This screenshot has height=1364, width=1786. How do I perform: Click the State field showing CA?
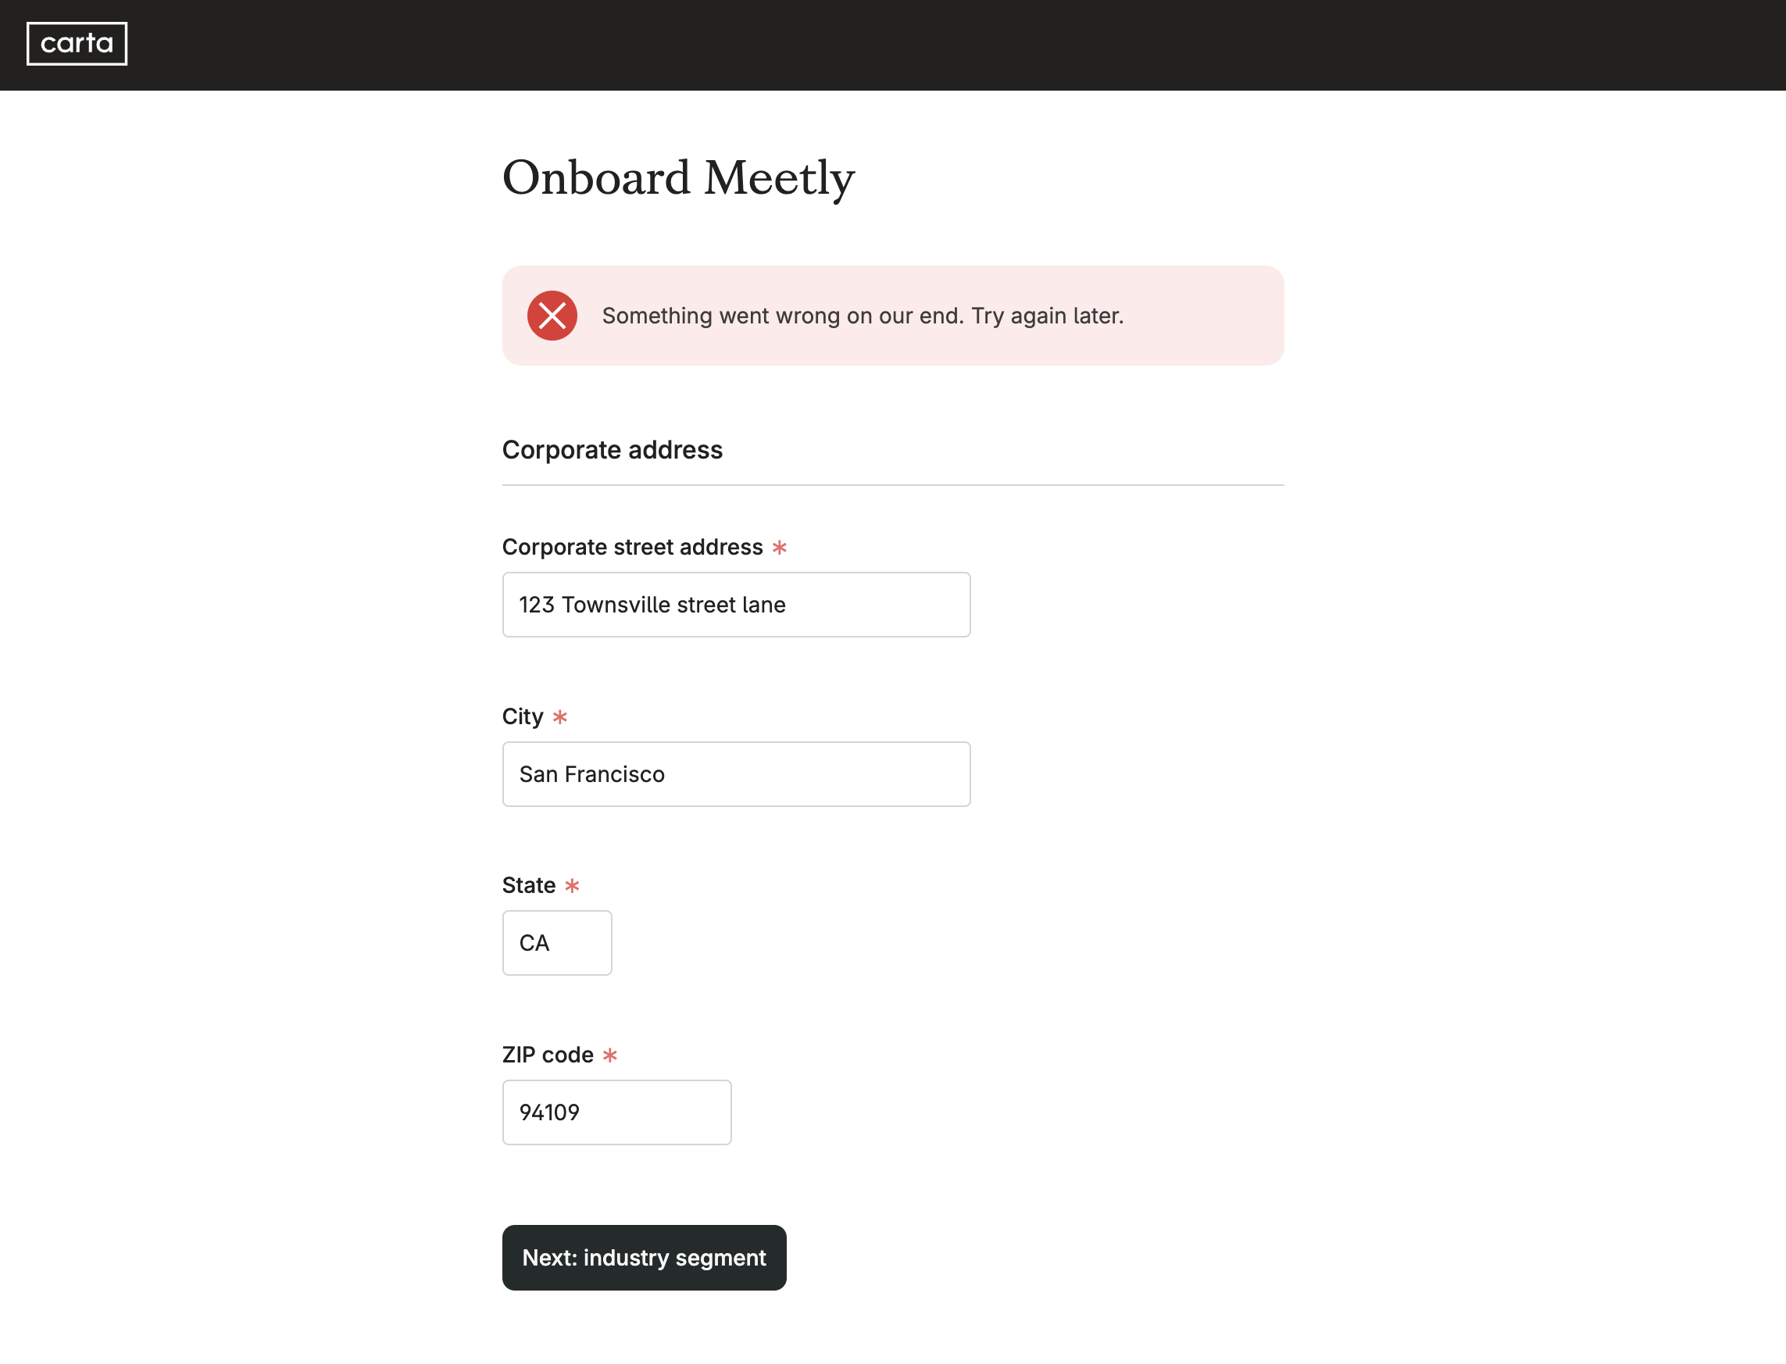point(557,943)
